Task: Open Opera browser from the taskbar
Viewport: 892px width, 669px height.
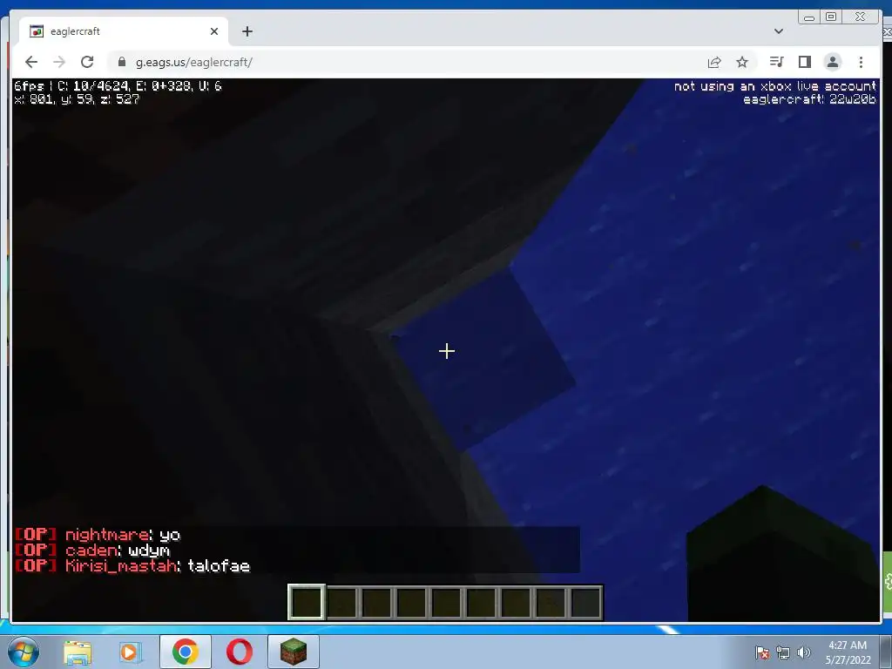Action: [x=240, y=652]
